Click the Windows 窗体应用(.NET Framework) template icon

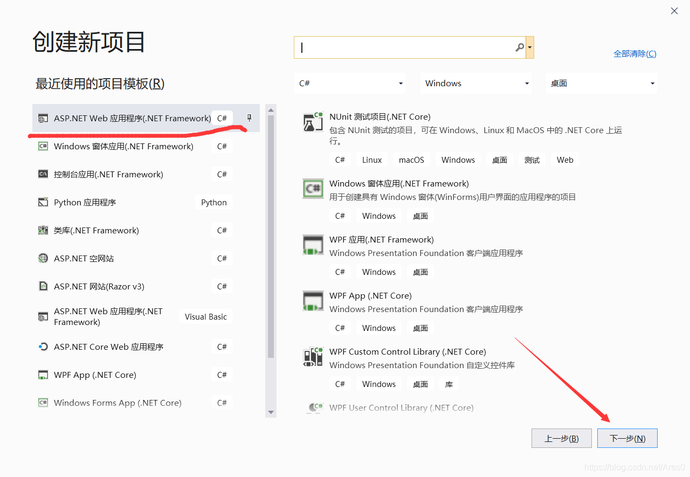pos(43,146)
